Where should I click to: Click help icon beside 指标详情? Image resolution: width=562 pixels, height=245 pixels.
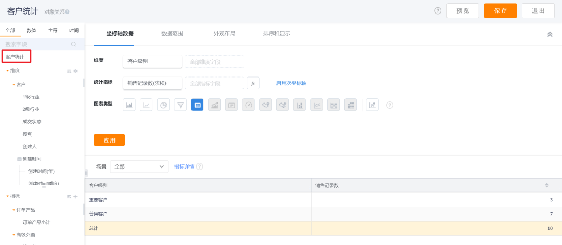tap(200, 166)
